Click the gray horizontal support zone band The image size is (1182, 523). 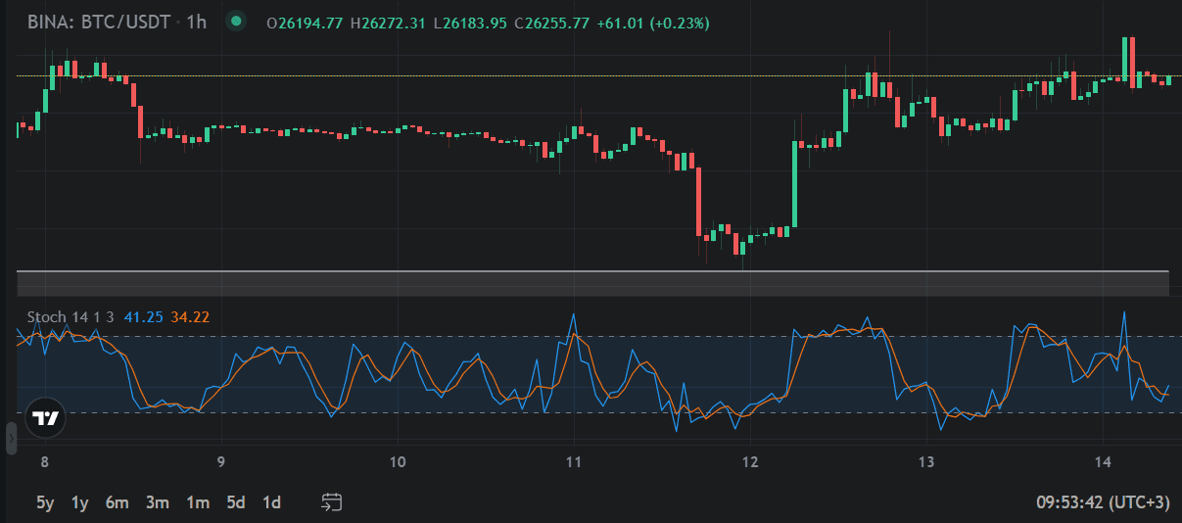pyautogui.click(x=593, y=283)
